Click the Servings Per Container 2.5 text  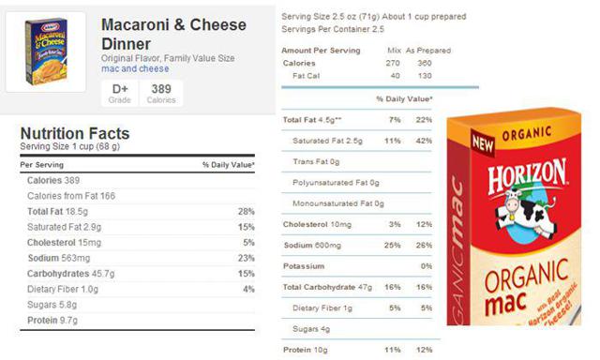pyautogui.click(x=333, y=29)
